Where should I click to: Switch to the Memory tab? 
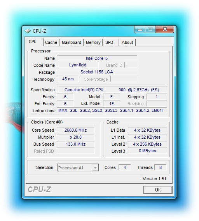click(93, 42)
